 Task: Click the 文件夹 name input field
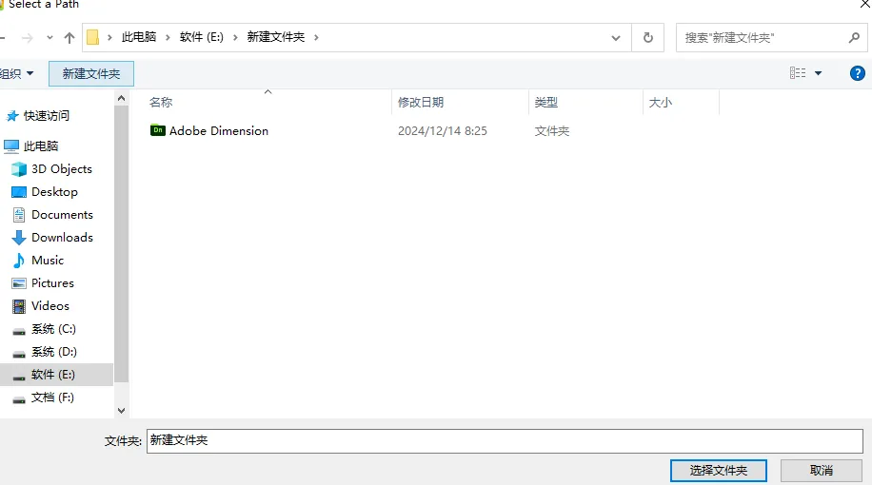[x=505, y=440]
